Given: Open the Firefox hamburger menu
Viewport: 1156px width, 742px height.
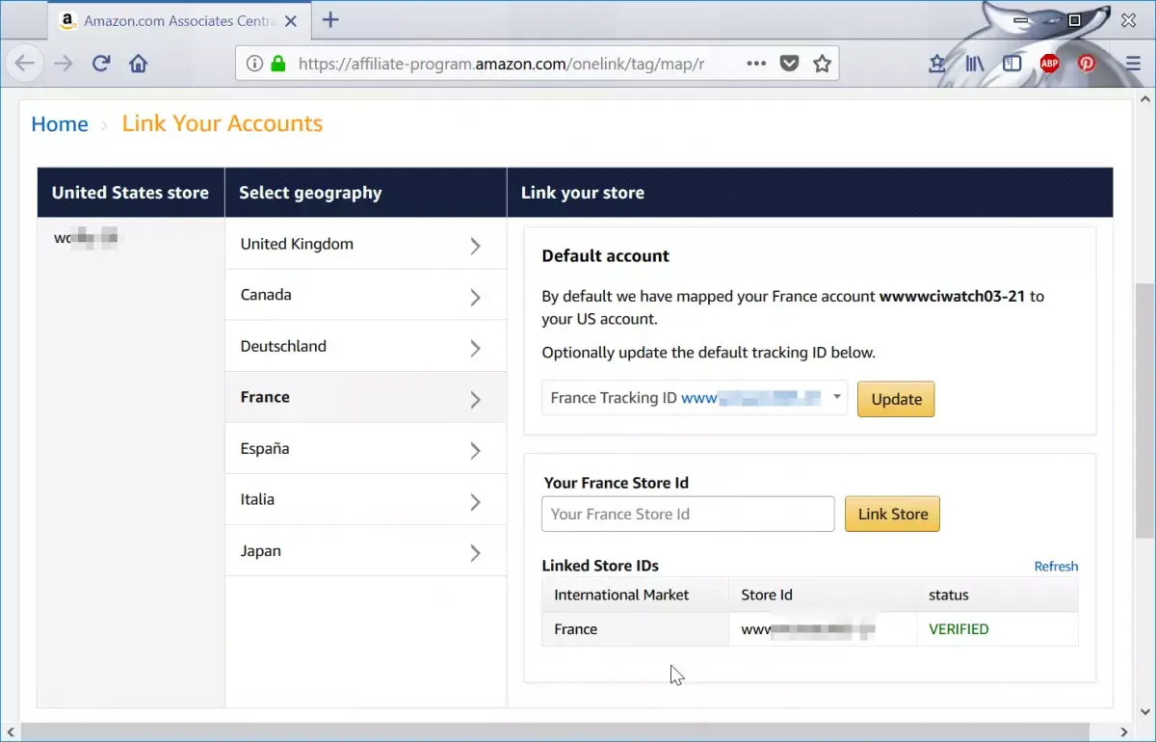Looking at the screenshot, I should [1134, 64].
